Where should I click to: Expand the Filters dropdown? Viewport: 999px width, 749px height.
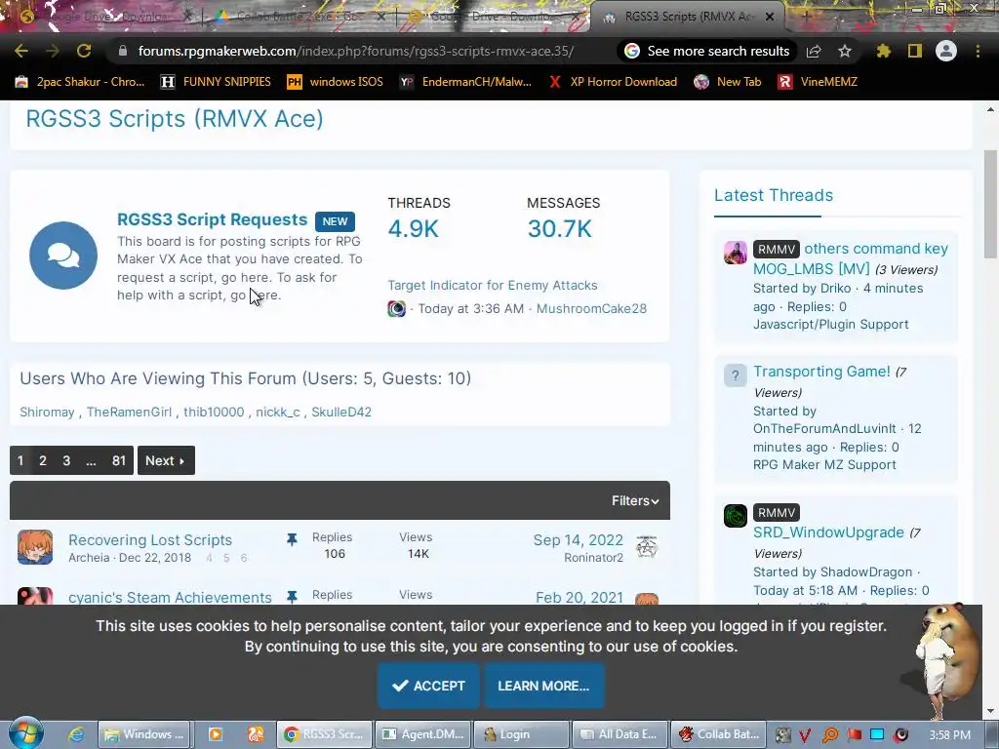click(634, 500)
